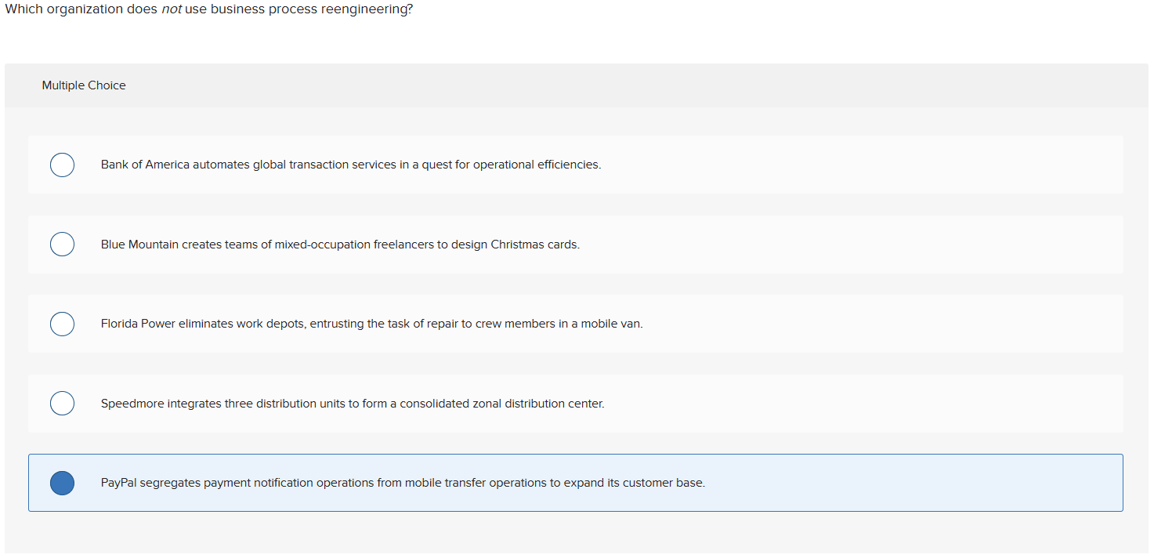Click the selected PayPal answer text
Viewport: 1154px width, 558px height.
click(x=402, y=483)
